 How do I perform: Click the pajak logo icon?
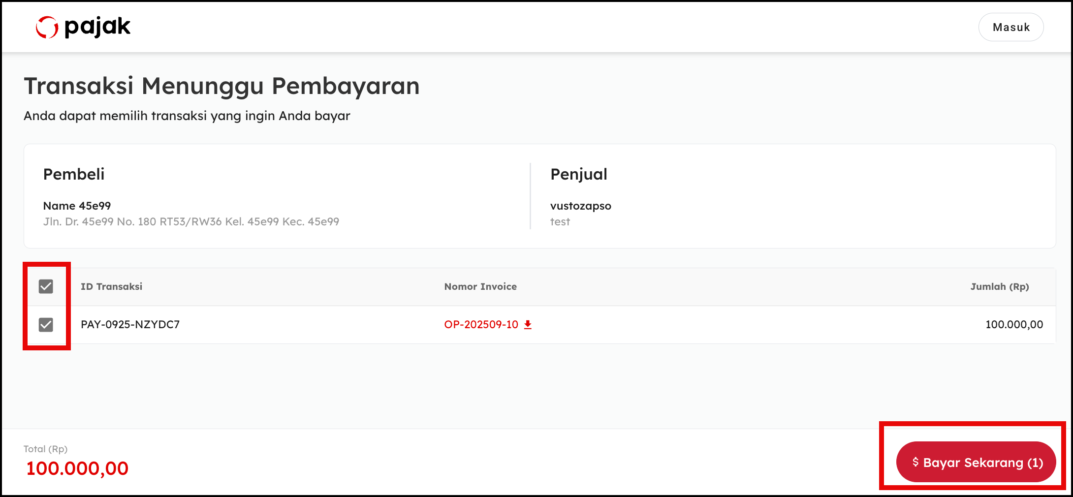point(47,27)
